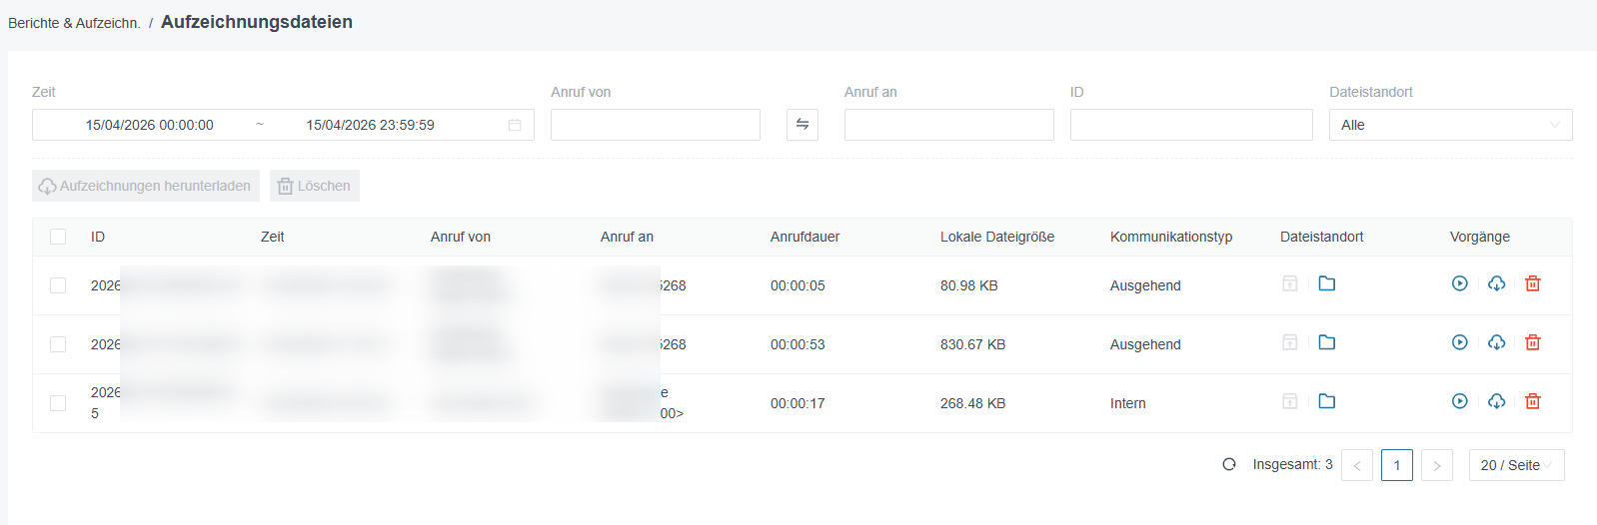This screenshot has height=525, width=1597.
Task: Download the 268.48 KB recording
Action: [x=1496, y=401]
